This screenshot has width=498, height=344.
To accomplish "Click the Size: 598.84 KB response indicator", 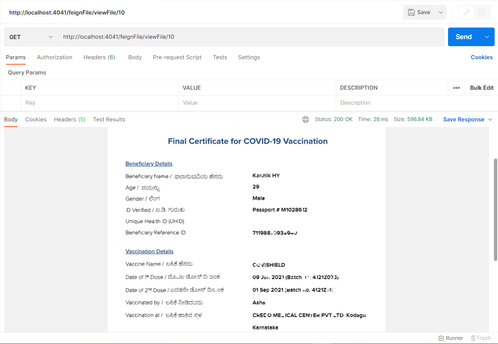I will click(x=413, y=119).
